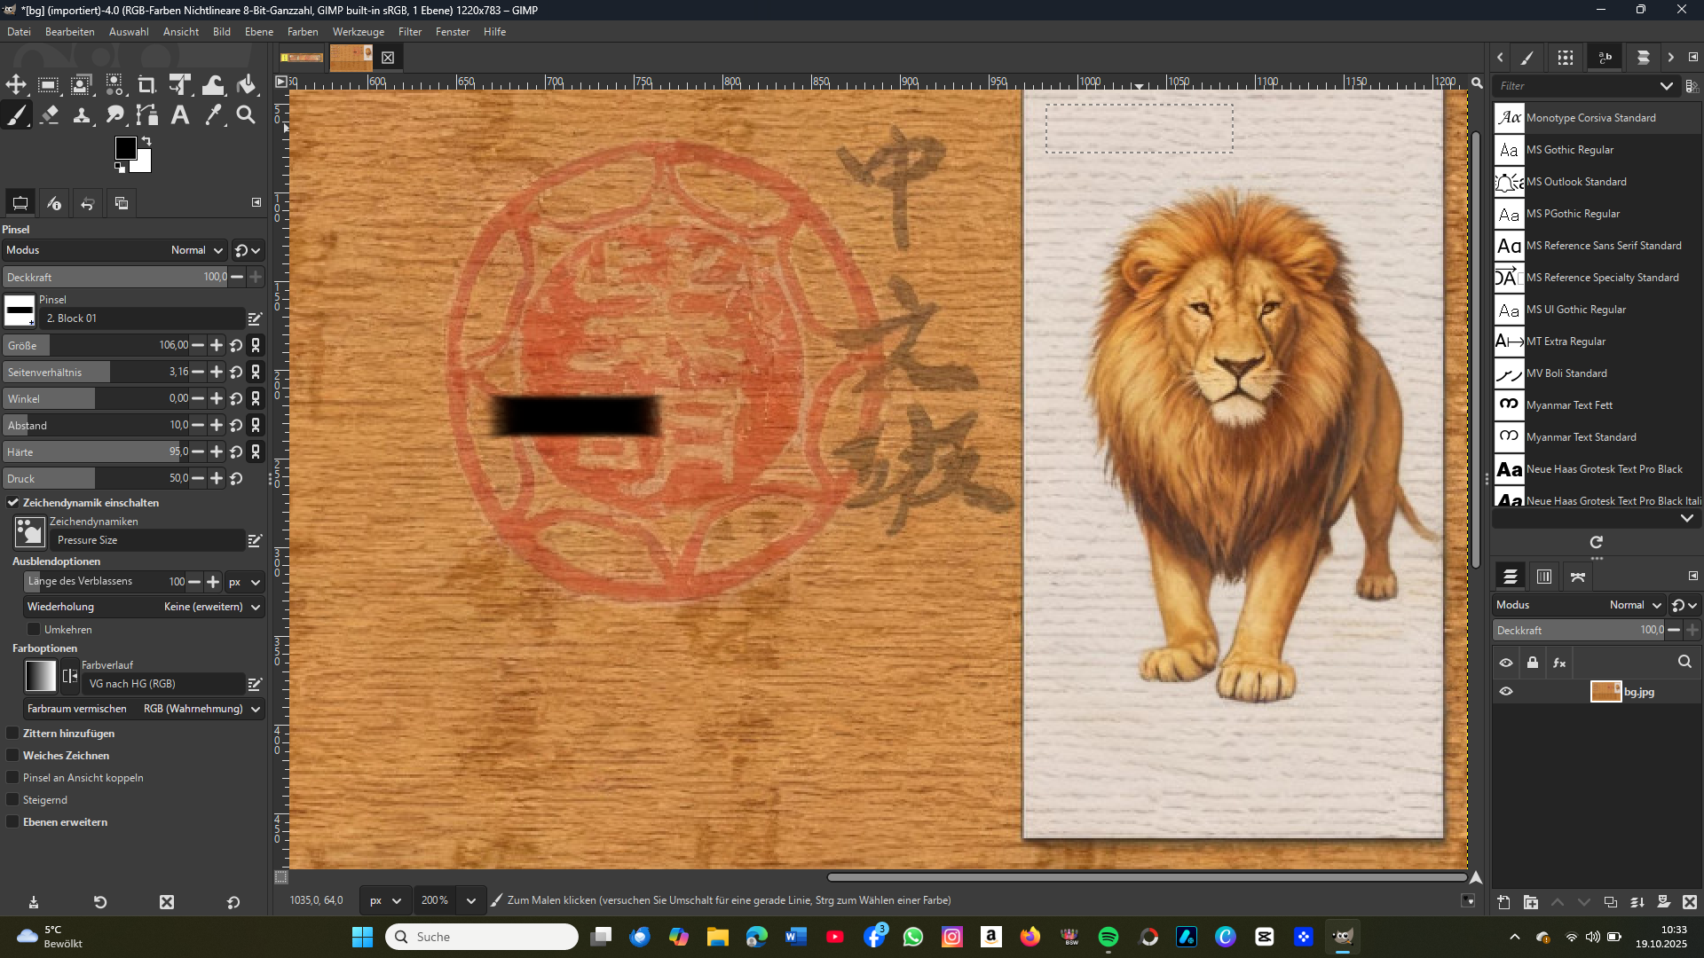Choose the Eraser tool
Image resolution: width=1704 pixels, height=958 pixels.
point(50,115)
